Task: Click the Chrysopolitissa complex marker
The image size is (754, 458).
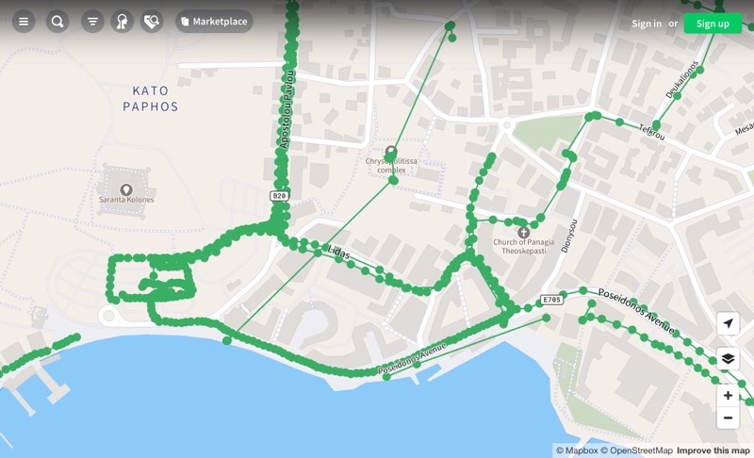Action: 391,153
